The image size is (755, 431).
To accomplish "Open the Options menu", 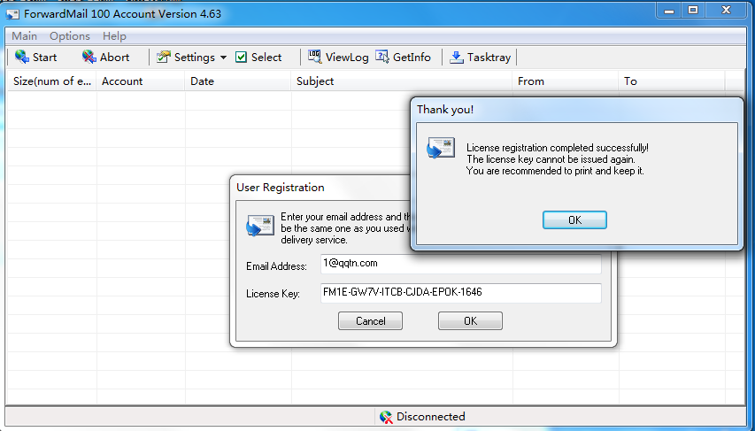I will (x=70, y=36).
